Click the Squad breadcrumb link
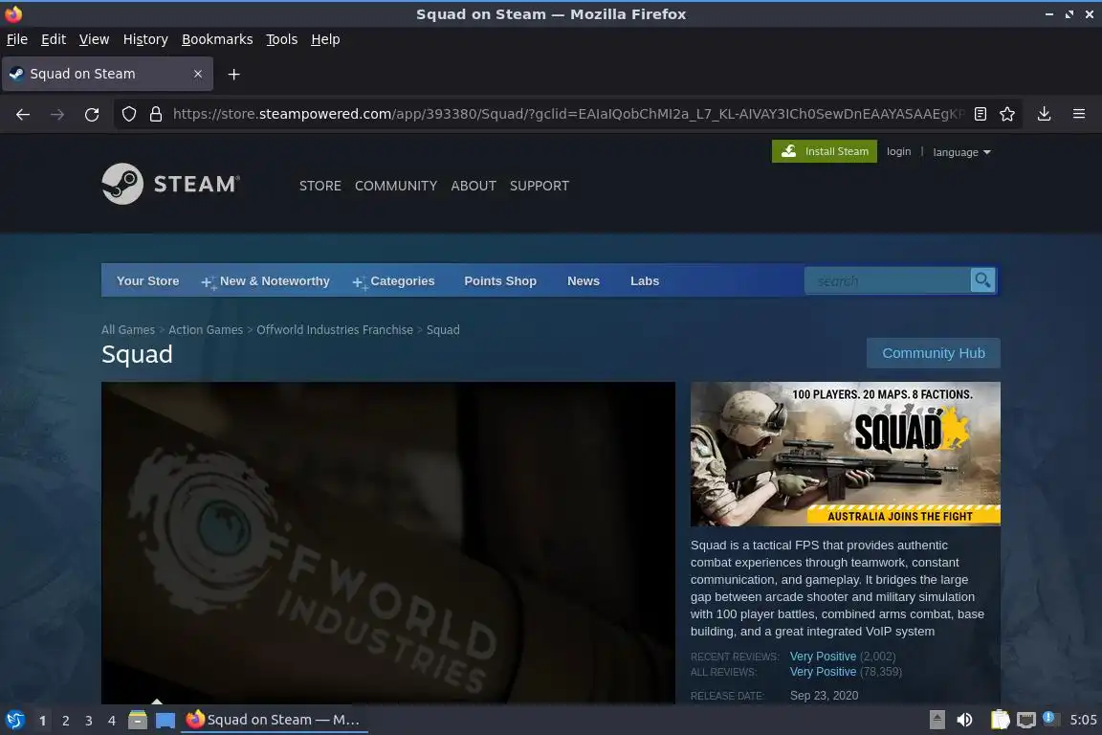This screenshot has width=1102, height=735. [443, 330]
